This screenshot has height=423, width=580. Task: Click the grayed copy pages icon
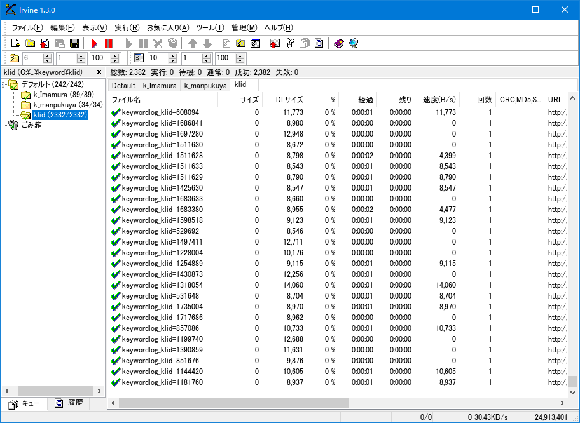[305, 44]
